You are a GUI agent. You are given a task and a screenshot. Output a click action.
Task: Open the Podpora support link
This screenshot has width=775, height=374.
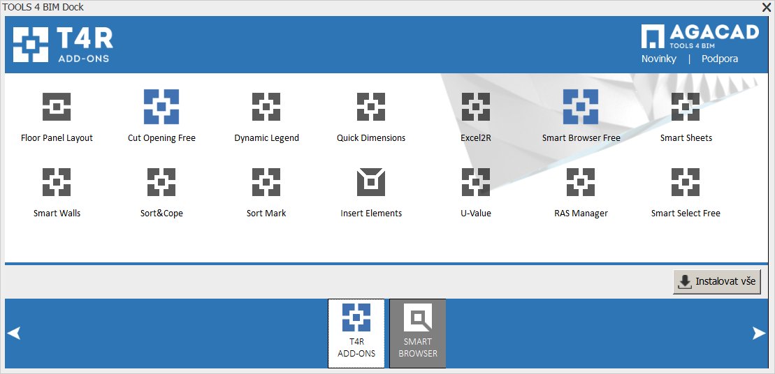(720, 59)
